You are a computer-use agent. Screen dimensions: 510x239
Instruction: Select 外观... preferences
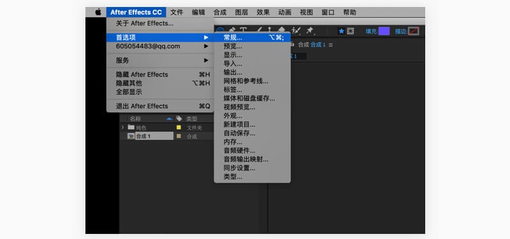252,116
